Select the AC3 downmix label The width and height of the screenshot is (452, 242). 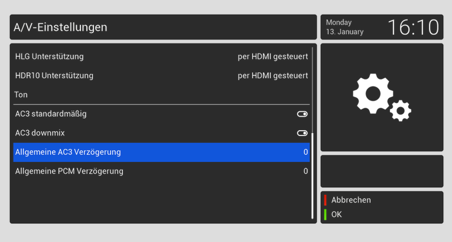pyautogui.click(x=40, y=133)
